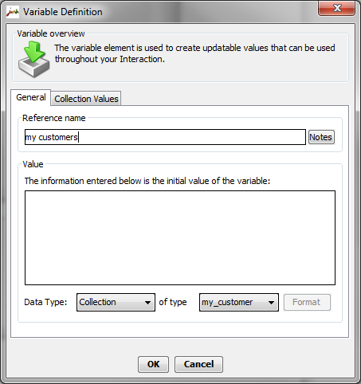Close the Variable Definition dialog
This screenshot has width=361, height=384.
pos(337,8)
